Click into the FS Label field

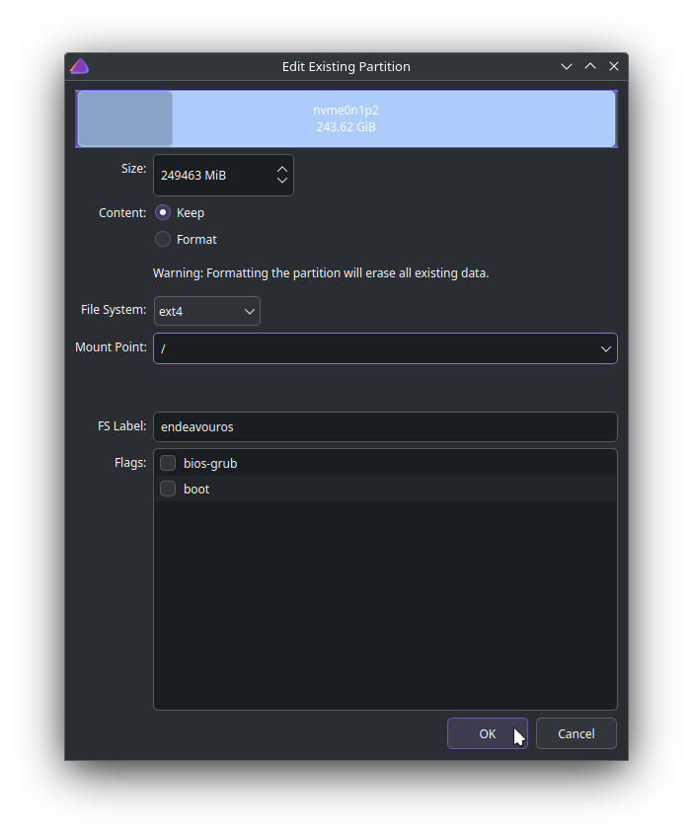pyautogui.click(x=385, y=426)
